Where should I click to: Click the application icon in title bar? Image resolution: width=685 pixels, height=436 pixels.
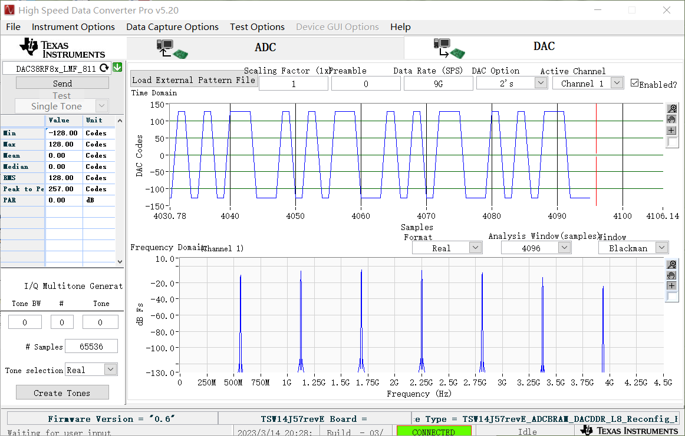[x=9, y=9]
